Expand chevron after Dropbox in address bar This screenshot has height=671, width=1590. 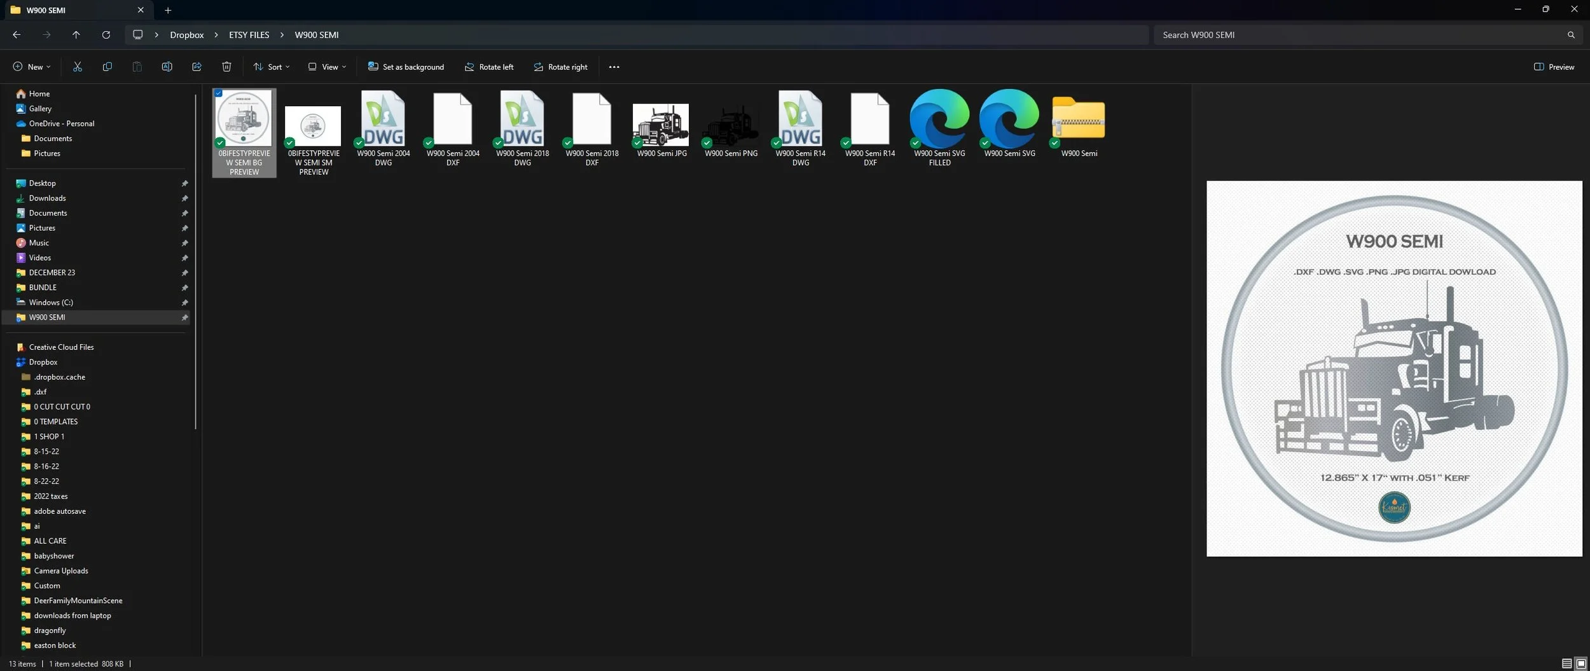(x=216, y=35)
